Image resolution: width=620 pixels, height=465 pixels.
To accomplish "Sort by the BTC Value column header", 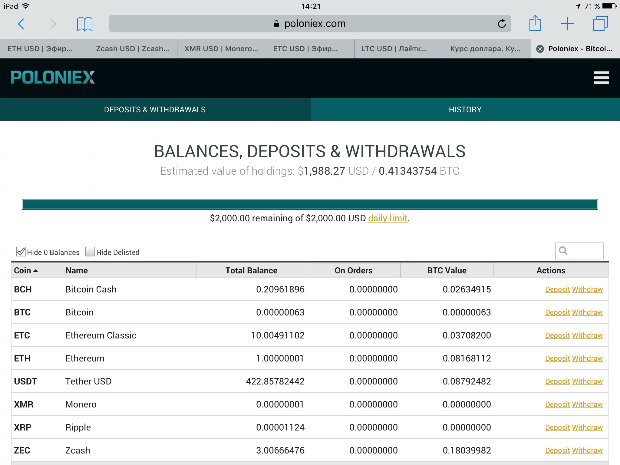I will (447, 270).
